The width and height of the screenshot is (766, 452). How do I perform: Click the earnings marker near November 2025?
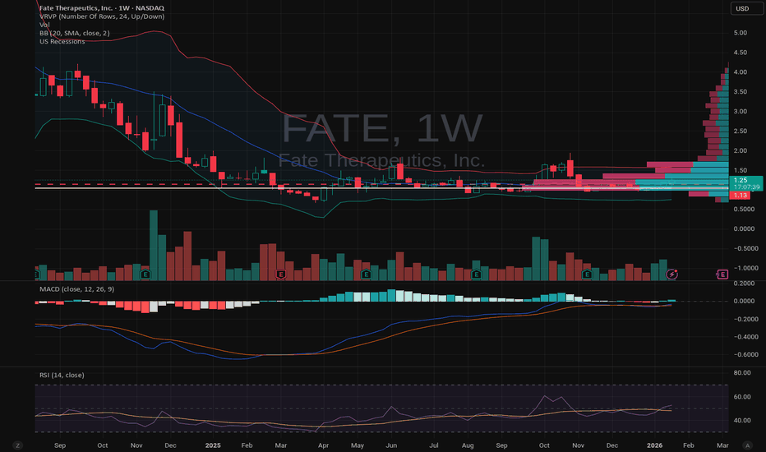coord(587,273)
